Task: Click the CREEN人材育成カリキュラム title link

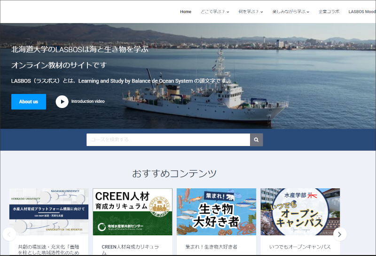Action: 131,248
